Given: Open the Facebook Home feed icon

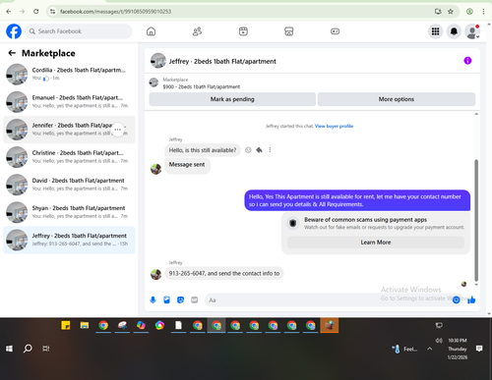Looking at the screenshot, I should point(151,31).
